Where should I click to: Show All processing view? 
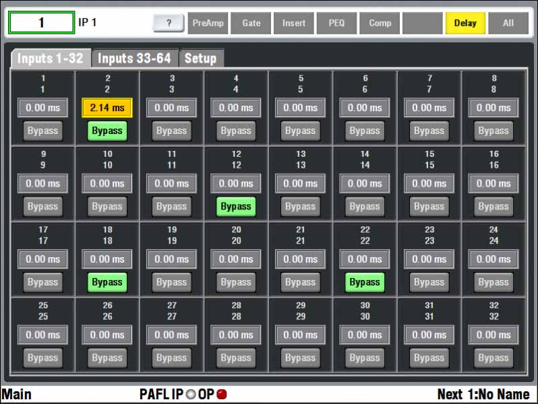[x=508, y=23]
